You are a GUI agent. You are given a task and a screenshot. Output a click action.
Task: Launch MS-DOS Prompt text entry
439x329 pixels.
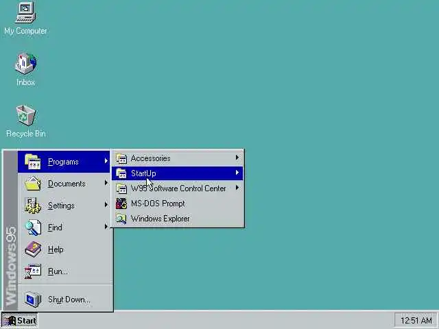(158, 204)
